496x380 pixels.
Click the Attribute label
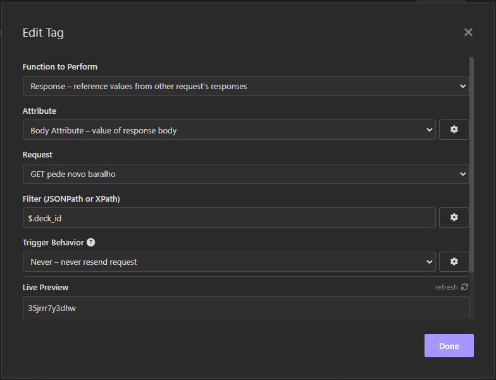(x=39, y=111)
